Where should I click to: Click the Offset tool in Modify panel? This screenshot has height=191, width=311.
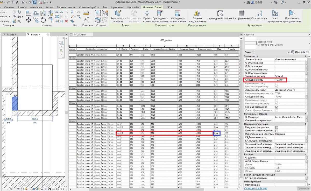tap(36, 13)
